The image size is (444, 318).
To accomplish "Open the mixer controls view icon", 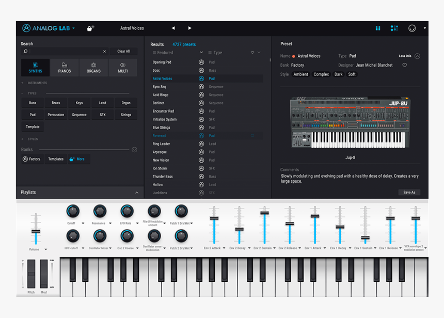I will [394, 28].
